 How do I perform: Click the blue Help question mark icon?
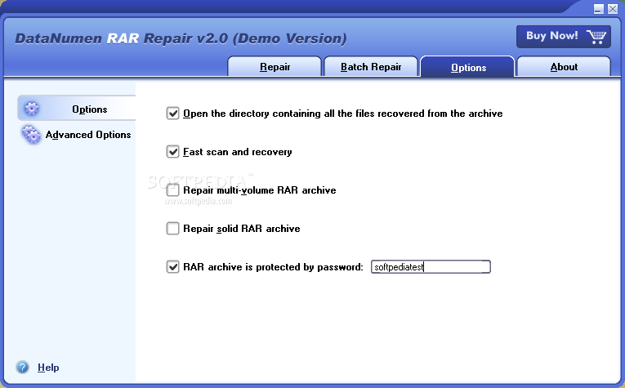(23, 367)
